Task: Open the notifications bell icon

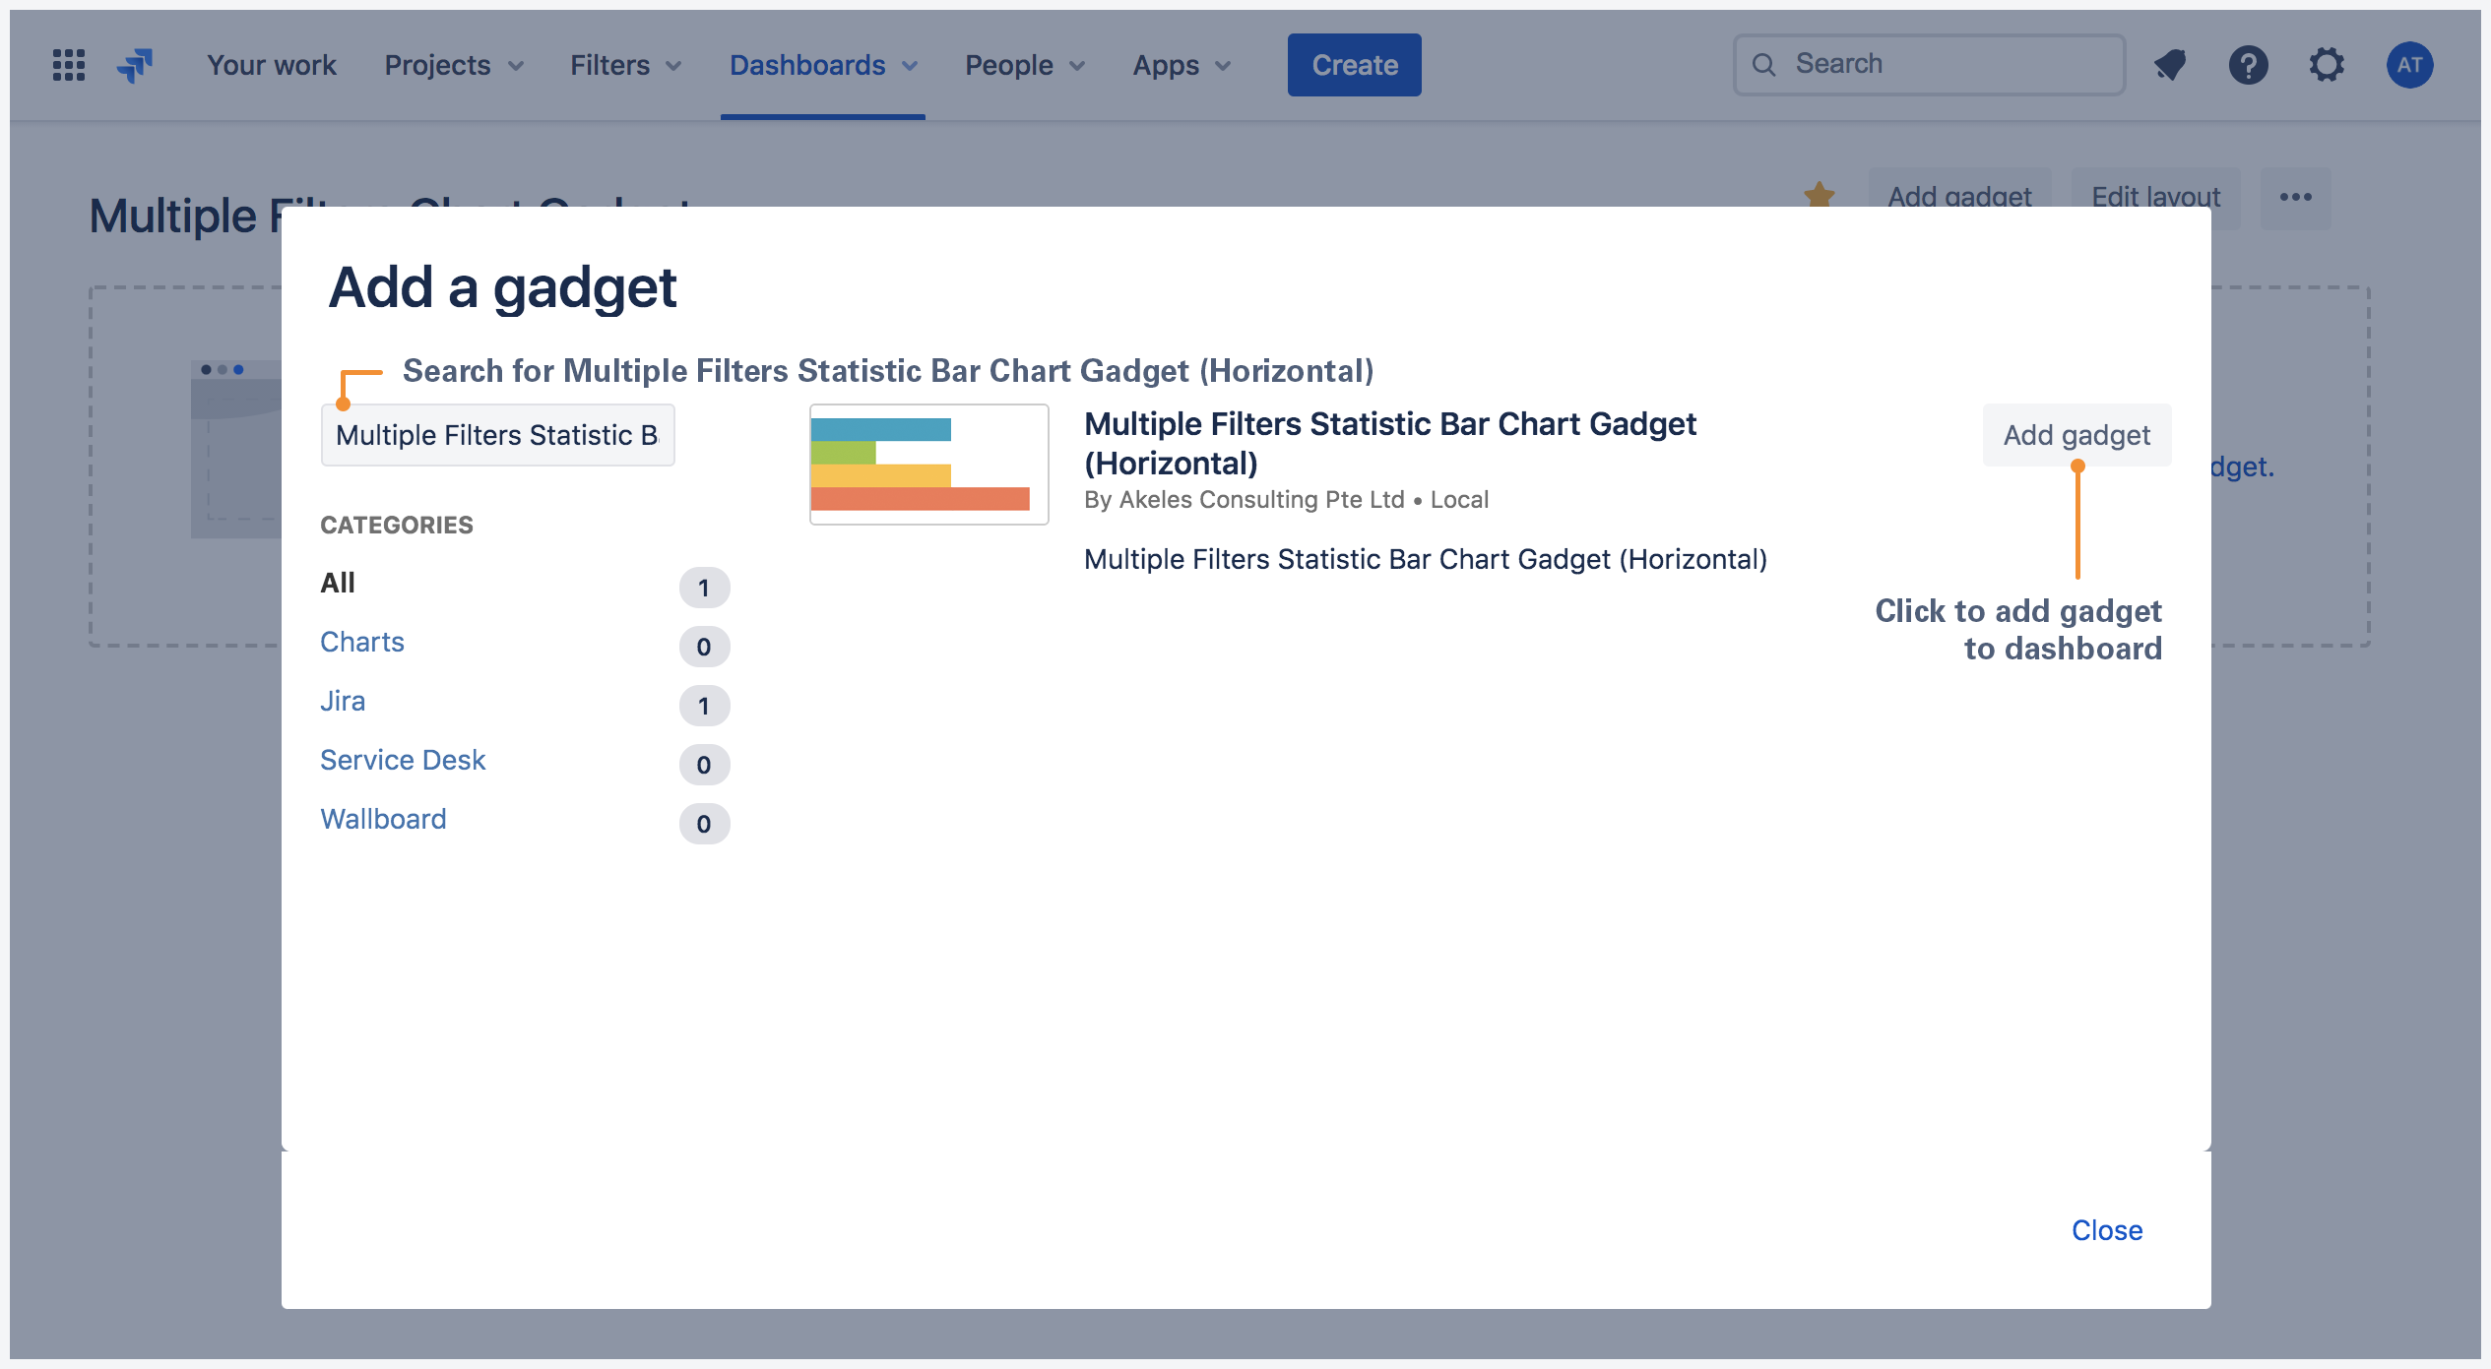Action: (x=2170, y=64)
